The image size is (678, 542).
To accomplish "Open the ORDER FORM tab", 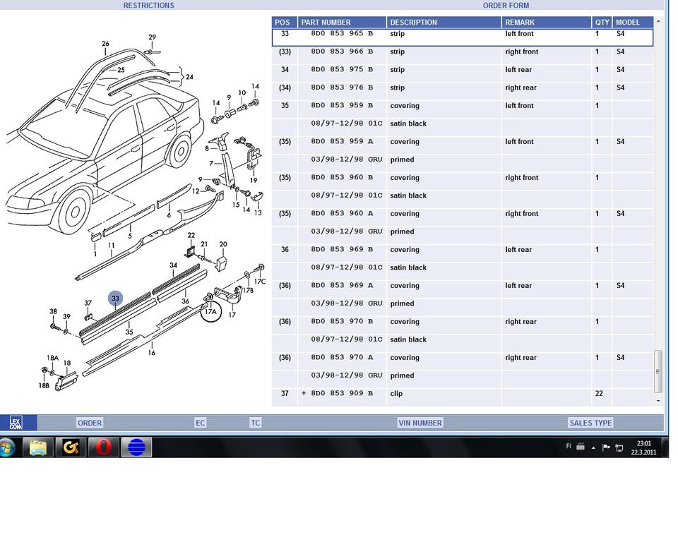I will (x=506, y=6).
